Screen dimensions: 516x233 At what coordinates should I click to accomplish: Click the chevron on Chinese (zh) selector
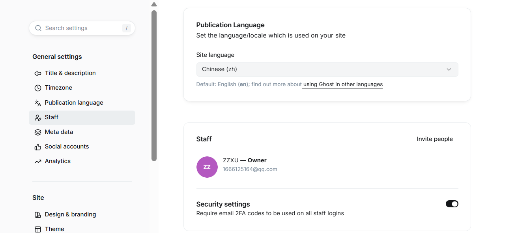click(x=449, y=70)
